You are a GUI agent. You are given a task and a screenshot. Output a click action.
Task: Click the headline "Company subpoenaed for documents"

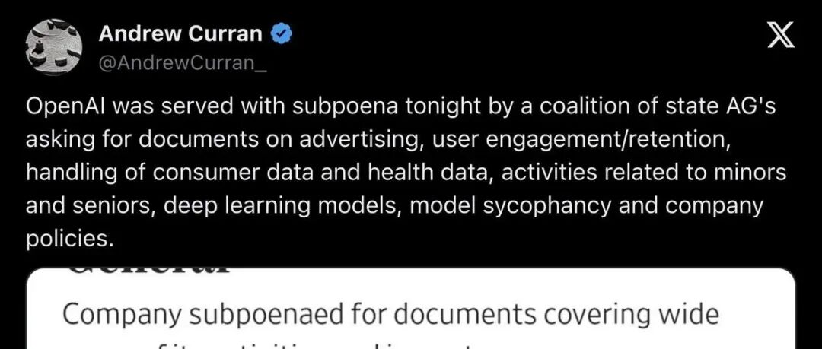coord(299,315)
